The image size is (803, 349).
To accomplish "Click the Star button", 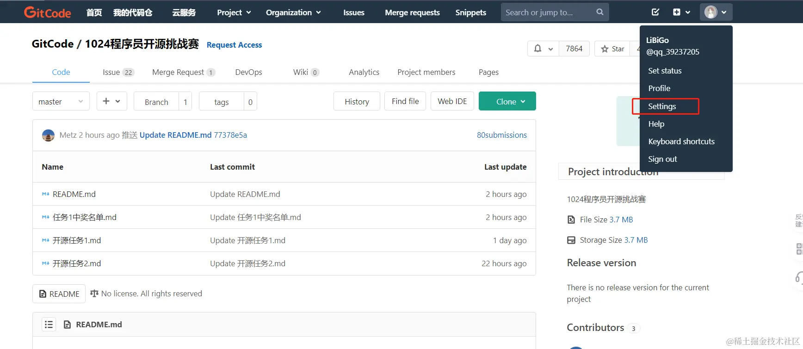I will [x=612, y=49].
